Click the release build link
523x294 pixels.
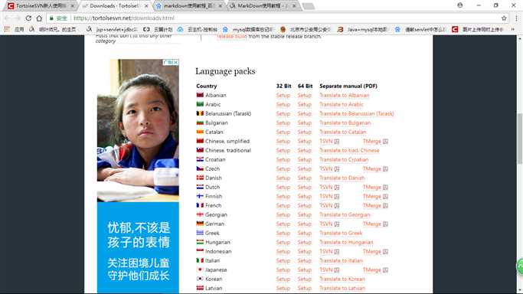(232, 36)
